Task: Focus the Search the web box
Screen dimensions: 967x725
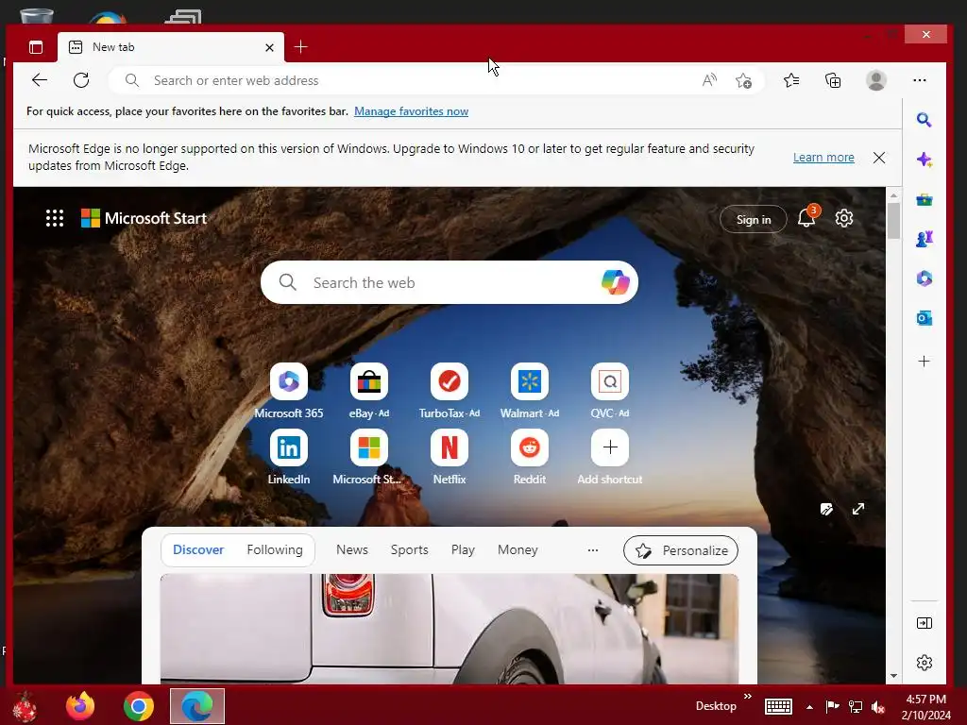Action: tap(449, 282)
